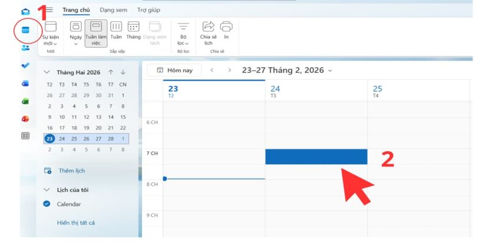
Task: Go to next month with down arrow
Action: [123, 72]
